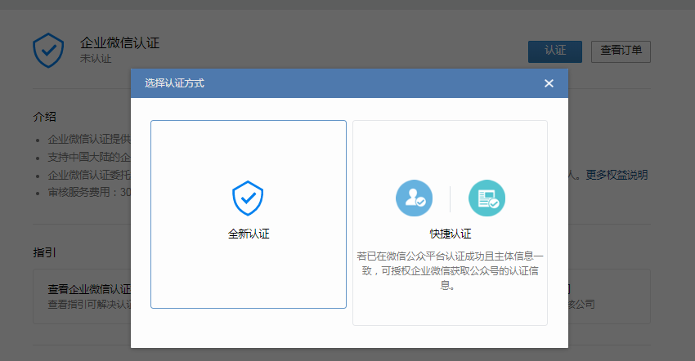Click the 企业微信认证 shield icon in header
The width and height of the screenshot is (695, 361).
click(x=48, y=51)
